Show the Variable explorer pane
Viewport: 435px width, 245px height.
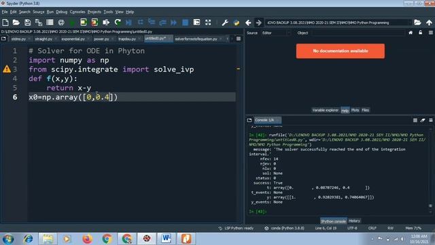coord(325,110)
